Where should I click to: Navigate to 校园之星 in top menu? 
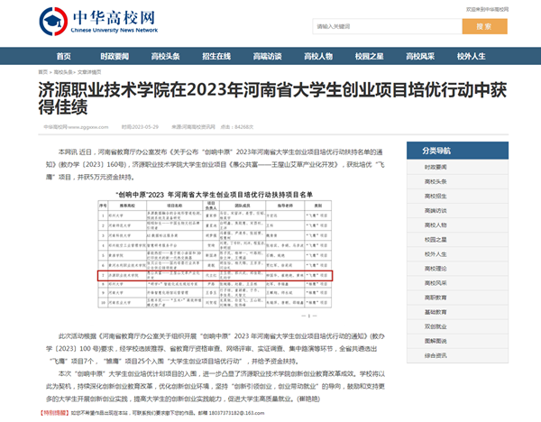click(370, 56)
